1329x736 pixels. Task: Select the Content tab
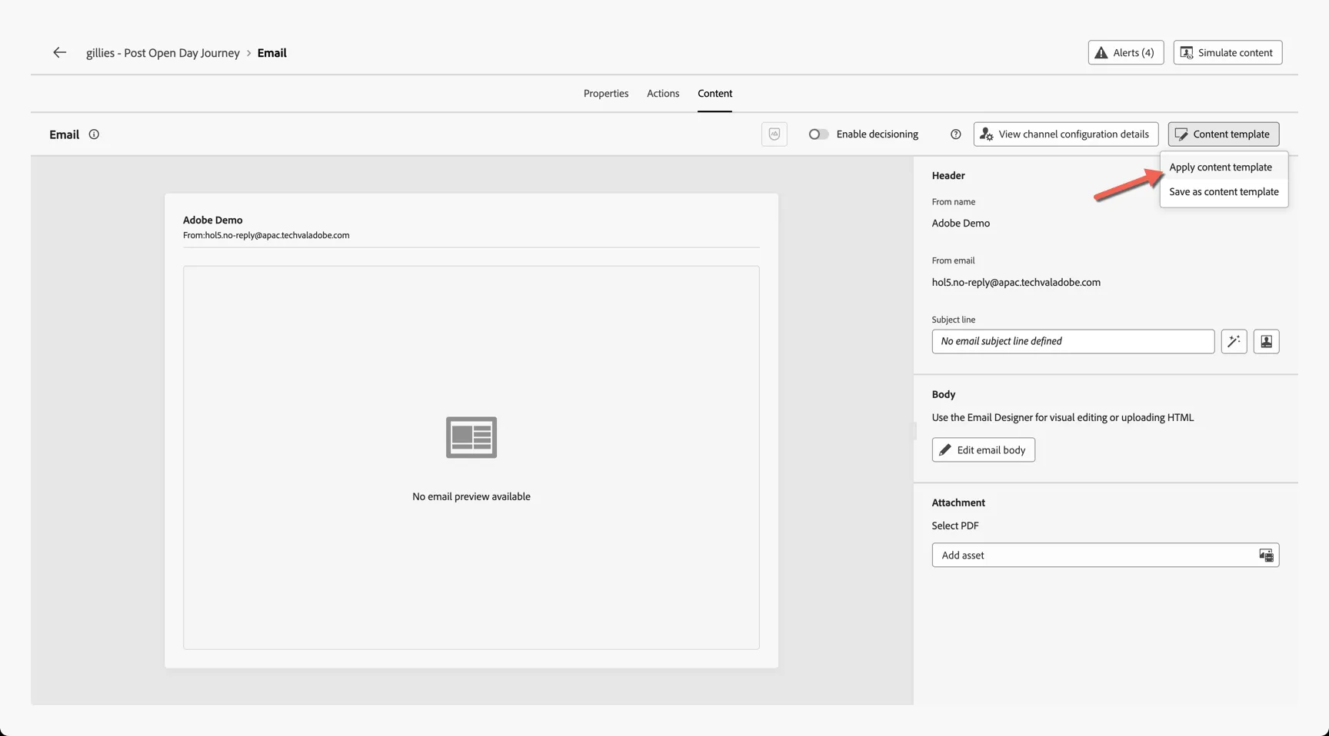[714, 94]
